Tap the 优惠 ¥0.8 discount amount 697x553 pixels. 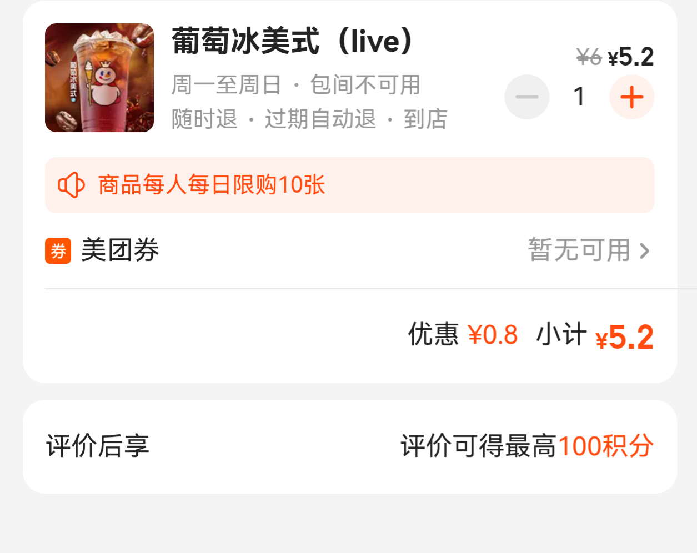point(463,335)
